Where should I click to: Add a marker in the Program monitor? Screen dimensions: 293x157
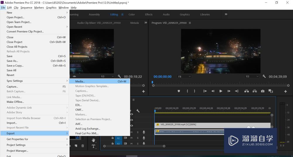click(179, 91)
